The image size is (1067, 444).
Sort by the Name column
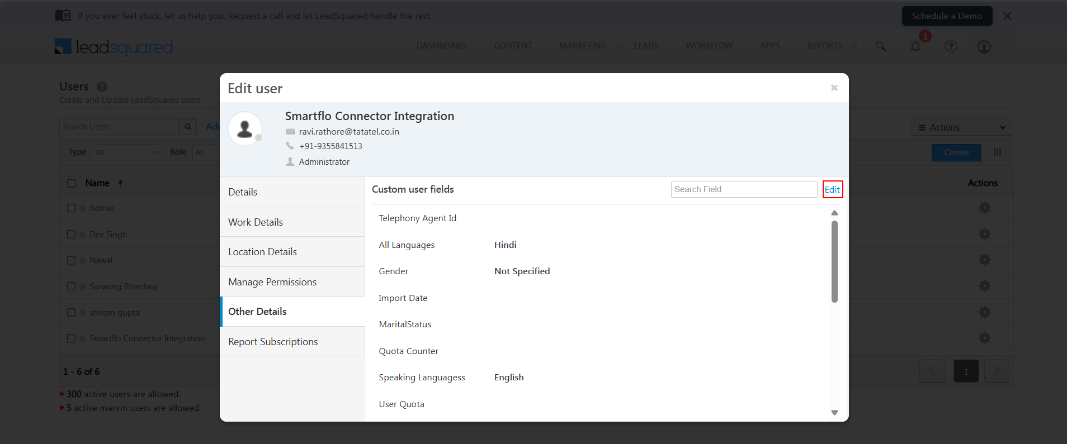(97, 183)
